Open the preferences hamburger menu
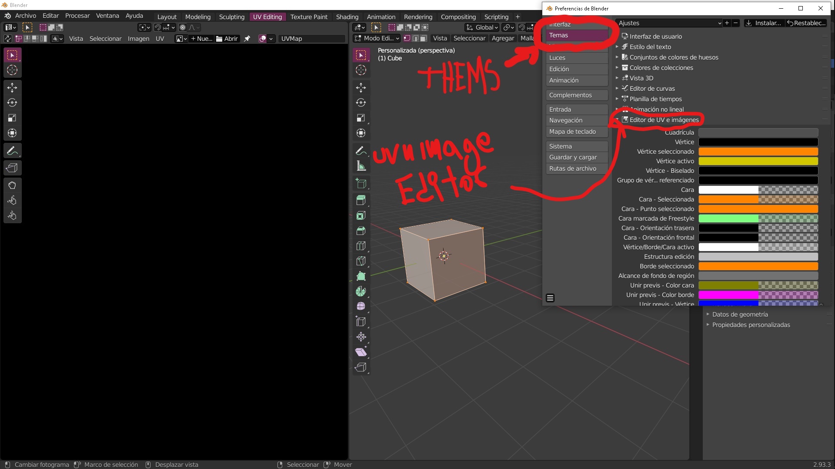 click(550, 298)
